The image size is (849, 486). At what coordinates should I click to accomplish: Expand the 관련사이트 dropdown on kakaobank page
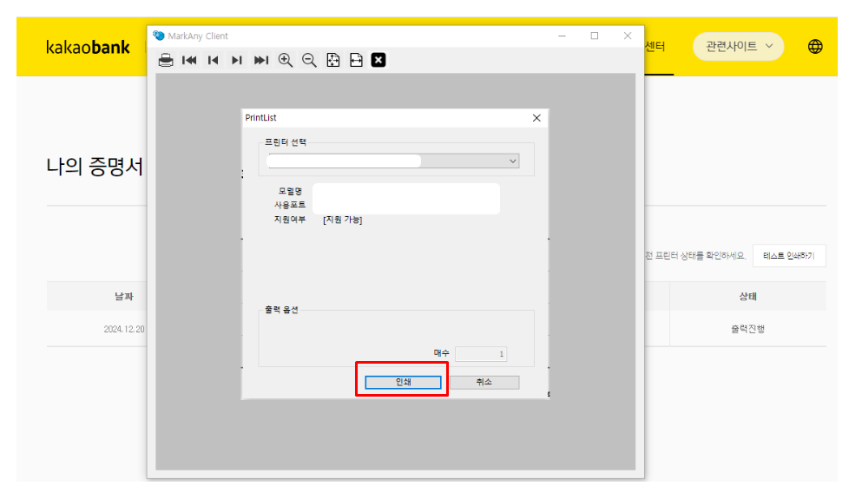click(x=738, y=47)
